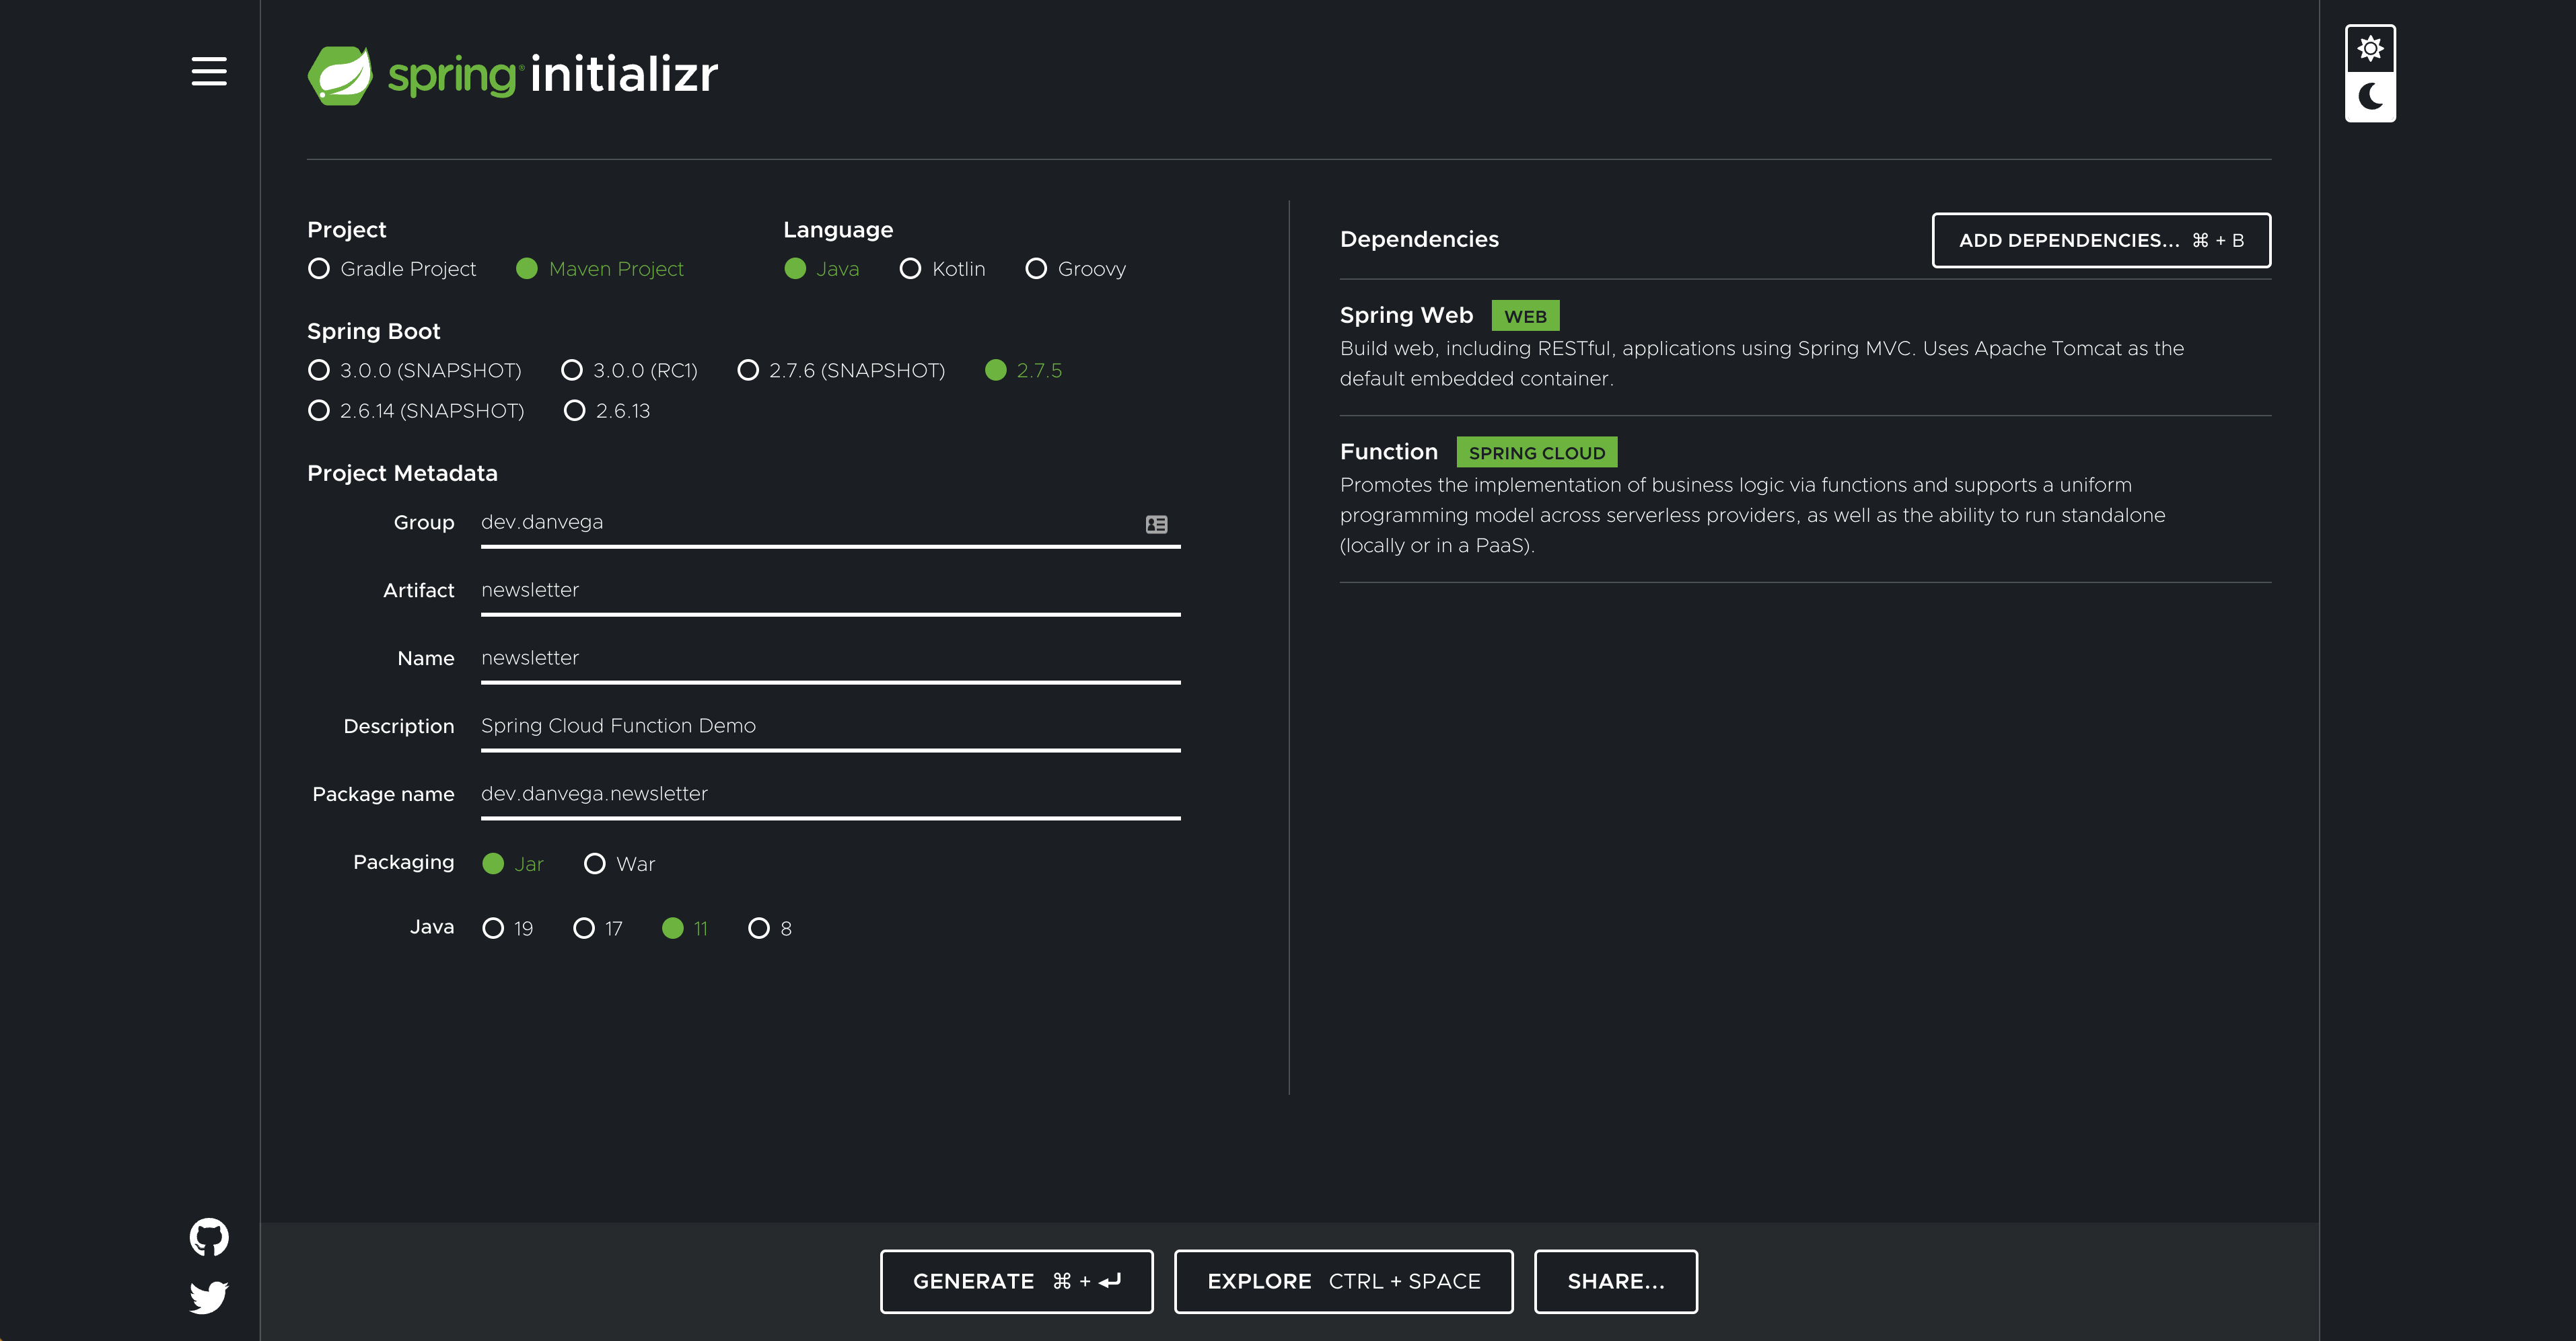The image size is (2576, 1341).
Task: Set packaging to War
Action: click(x=595, y=864)
